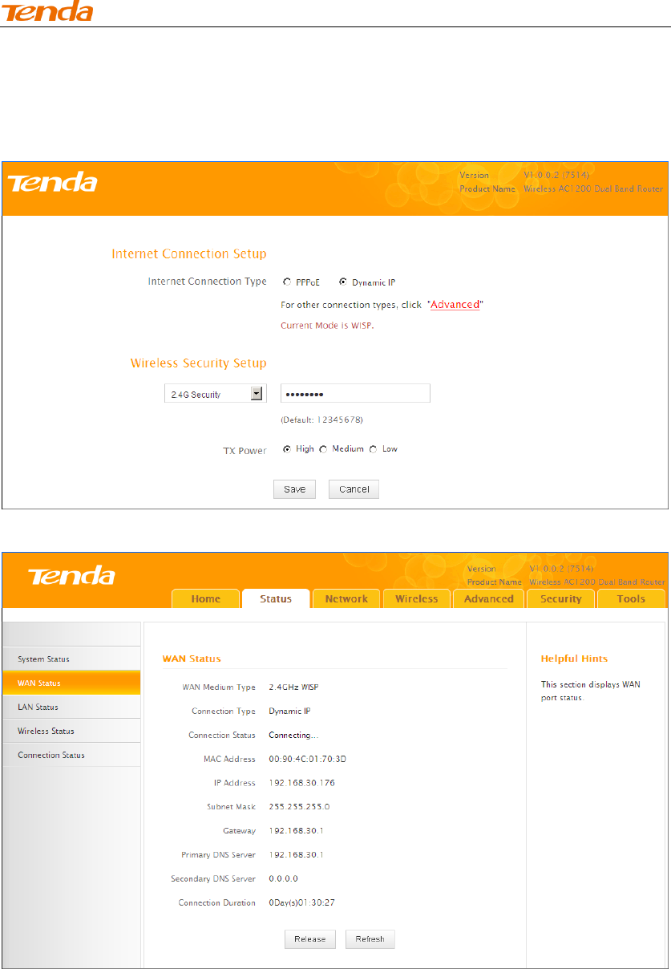Click the Secondary DNS value 0.0.0.0
This screenshot has width=671, height=969.
point(283,879)
